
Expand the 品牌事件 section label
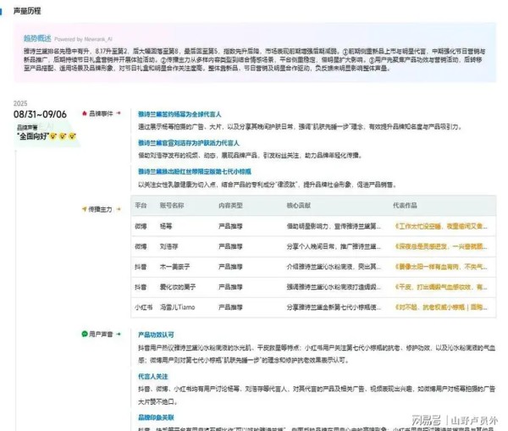pyautogui.click(x=101, y=113)
